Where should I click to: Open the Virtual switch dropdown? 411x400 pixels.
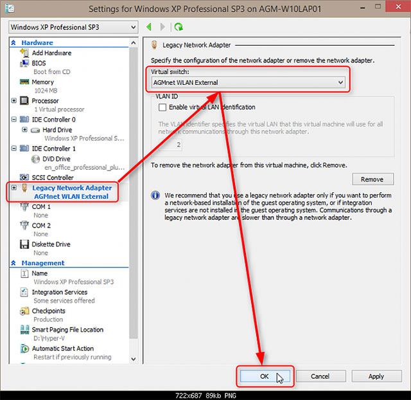click(249, 82)
